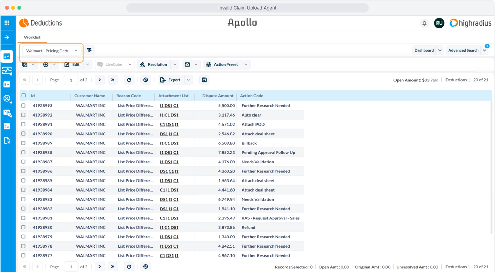Clear filters with the funnel icon
The image size is (495, 272).
(89, 50)
